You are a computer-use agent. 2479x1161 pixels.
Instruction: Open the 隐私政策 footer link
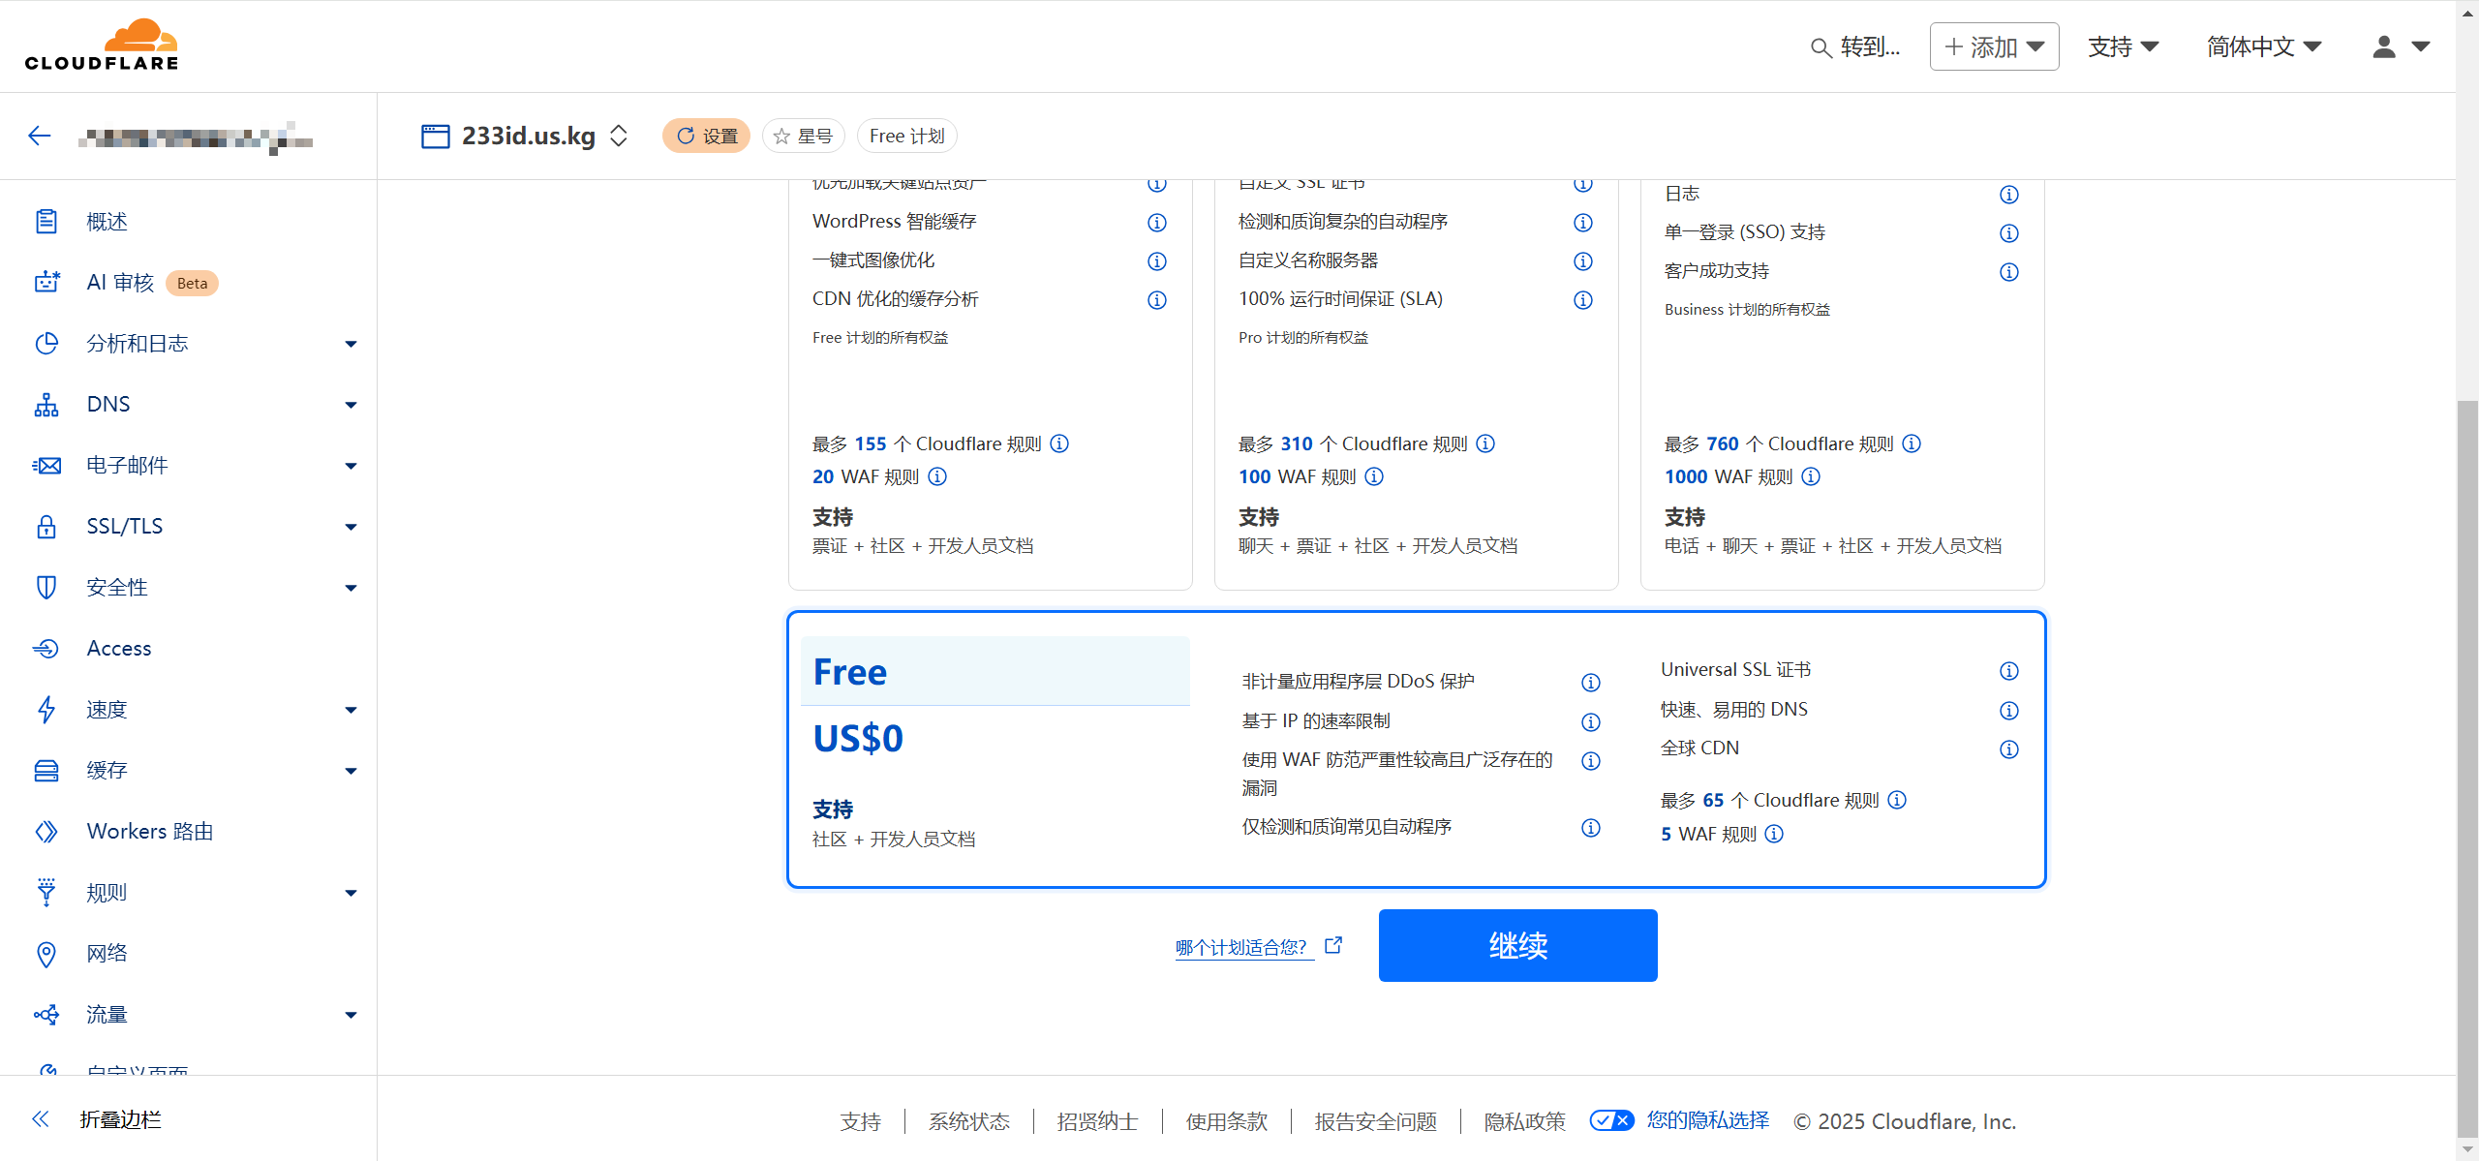click(1524, 1121)
